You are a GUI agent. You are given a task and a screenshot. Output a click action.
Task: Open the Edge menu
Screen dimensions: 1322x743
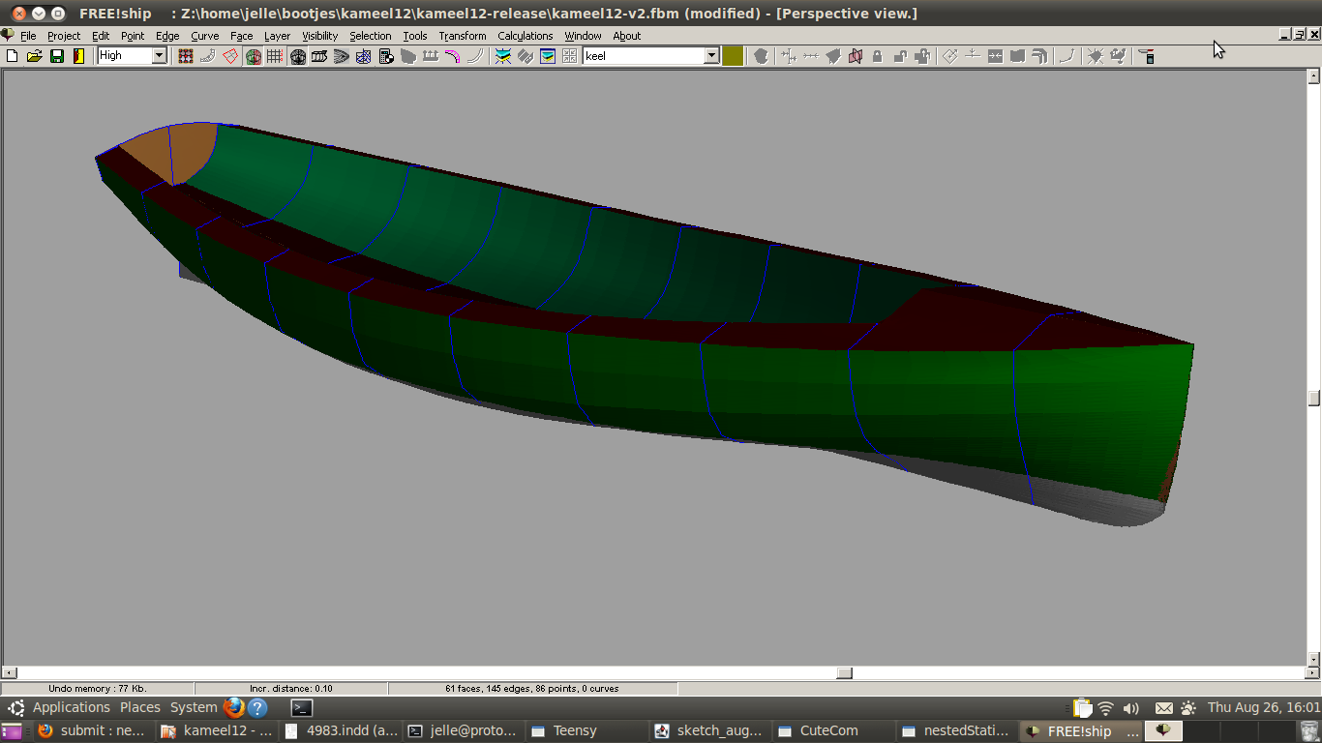coord(167,36)
